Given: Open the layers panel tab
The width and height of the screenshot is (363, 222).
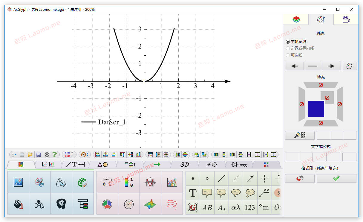Looking at the screenshot, I should click(x=296, y=19).
